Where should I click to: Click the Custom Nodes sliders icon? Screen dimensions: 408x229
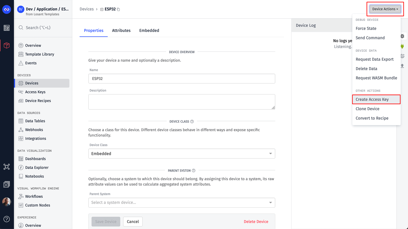pyautogui.click(x=21, y=205)
